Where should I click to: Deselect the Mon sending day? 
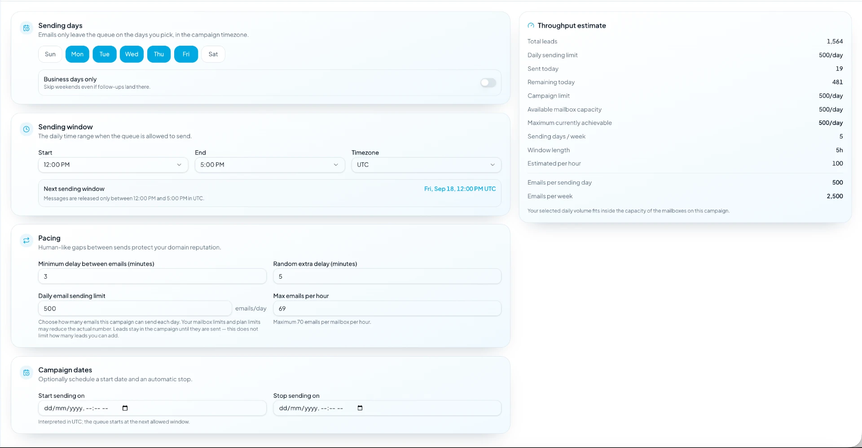(77, 54)
